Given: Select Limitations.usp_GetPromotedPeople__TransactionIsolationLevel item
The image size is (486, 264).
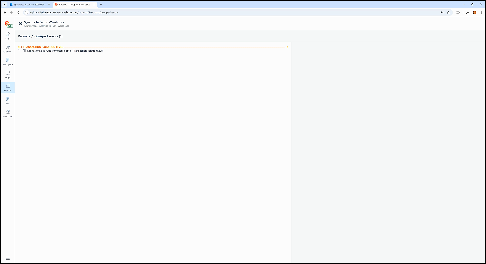Looking at the screenshot, I should pos(65,51).
